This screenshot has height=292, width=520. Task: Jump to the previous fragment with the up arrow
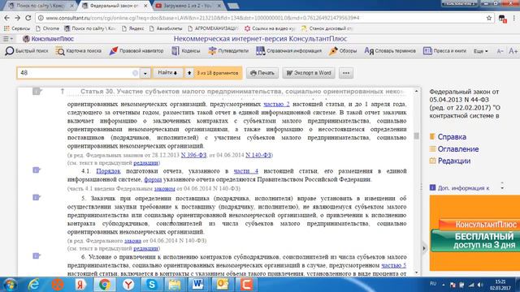pyautogui.click(x=189, y=73)
